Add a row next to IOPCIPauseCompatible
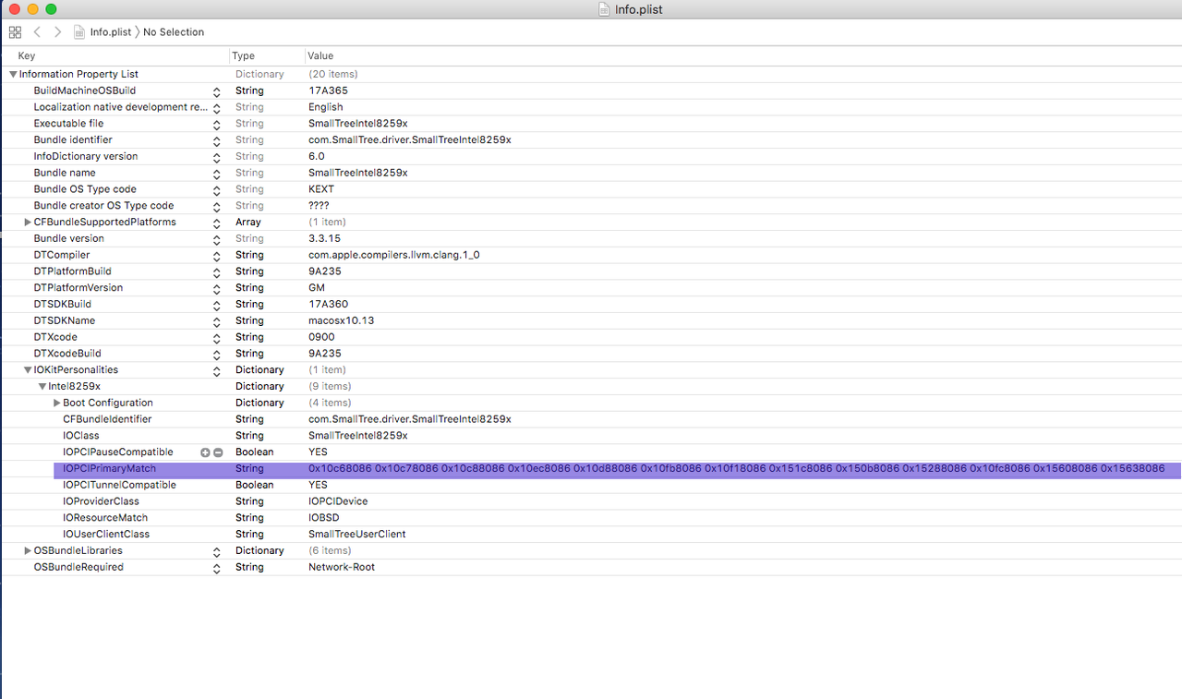Viewport: 1182px width, 699px height. click(x=205, y=452)
